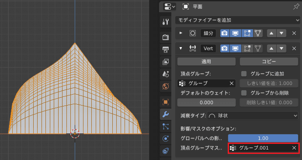This screenshot has width=302, height=160.
Task: Open the 減衰タイプ 球状 dropdown
Action: click(253, 116)
